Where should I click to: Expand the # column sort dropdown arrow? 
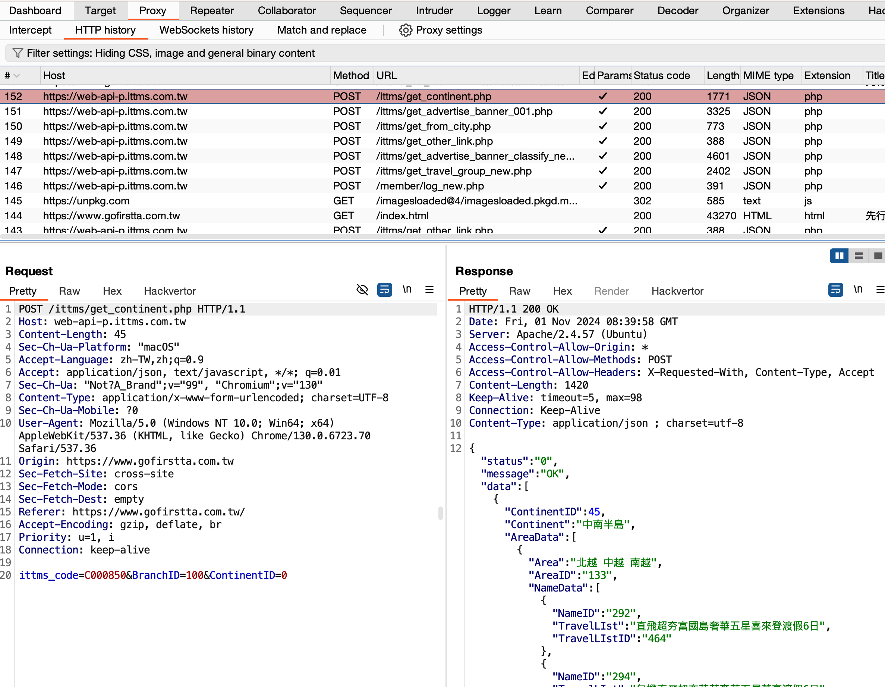point(17,75)
